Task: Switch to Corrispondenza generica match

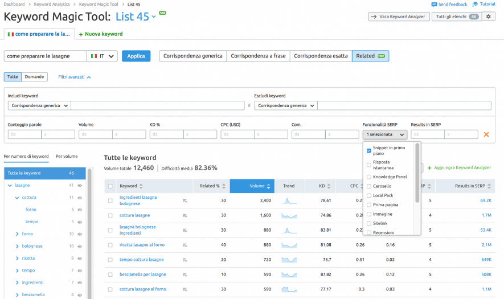Action: point(193,56)
